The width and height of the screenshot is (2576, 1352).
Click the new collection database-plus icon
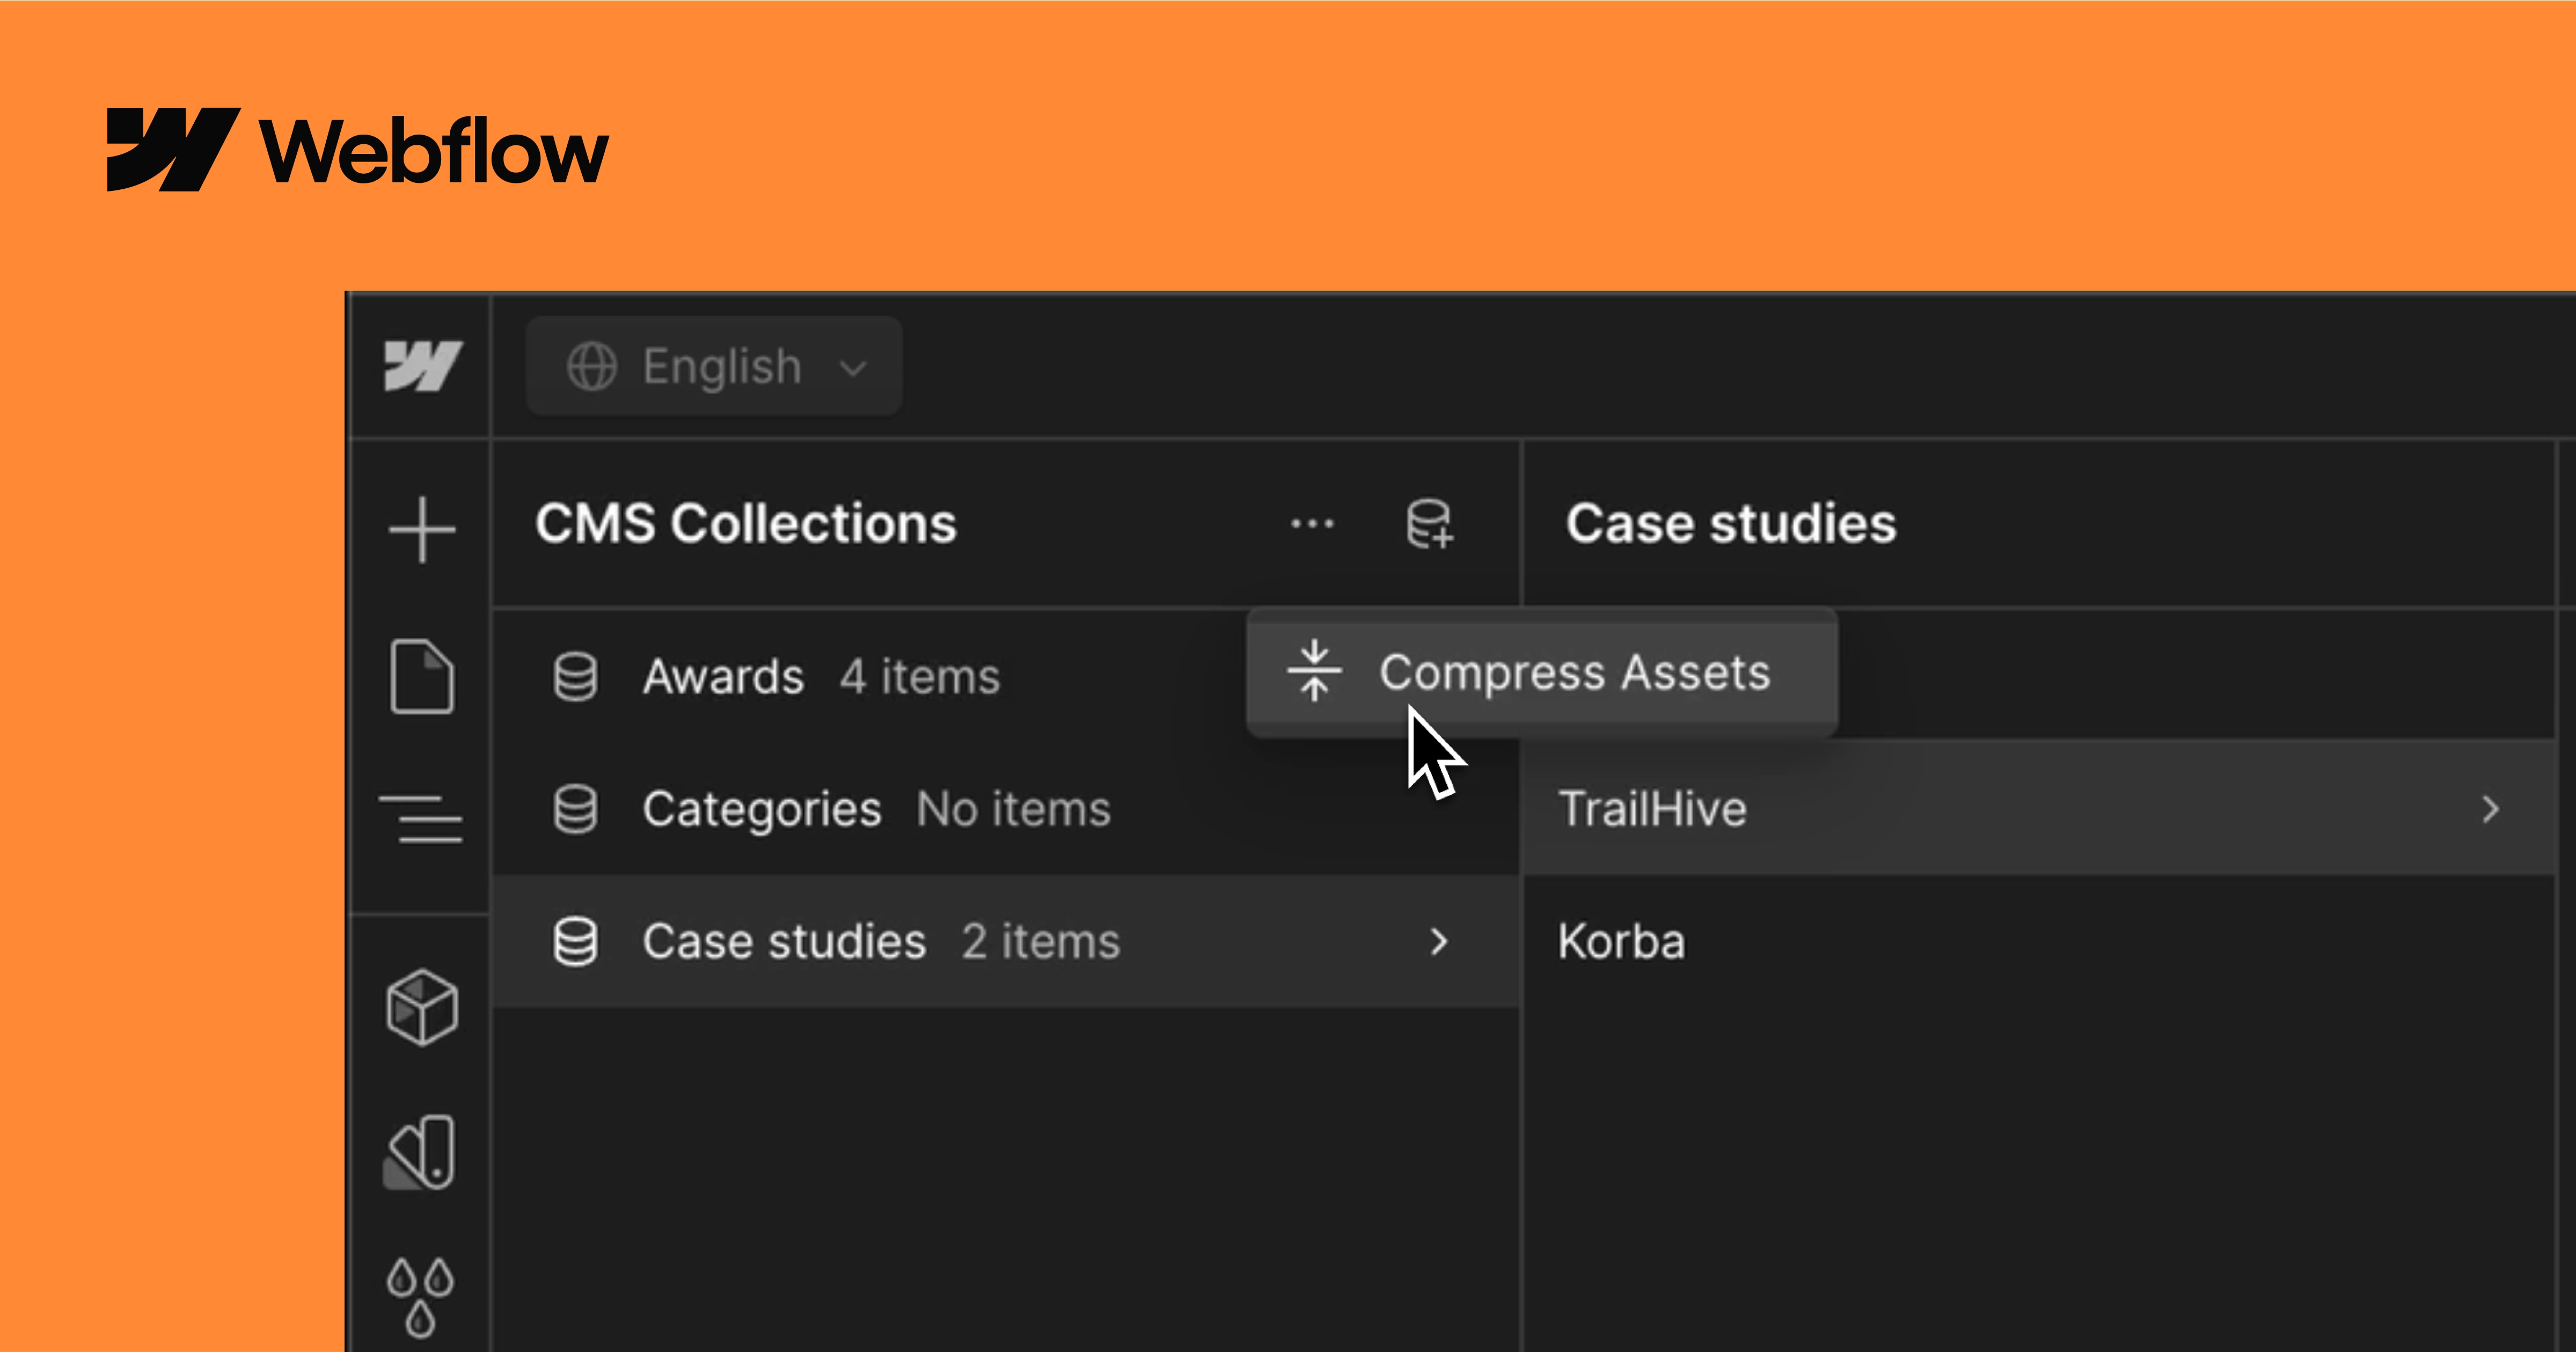click(1430, 524)
